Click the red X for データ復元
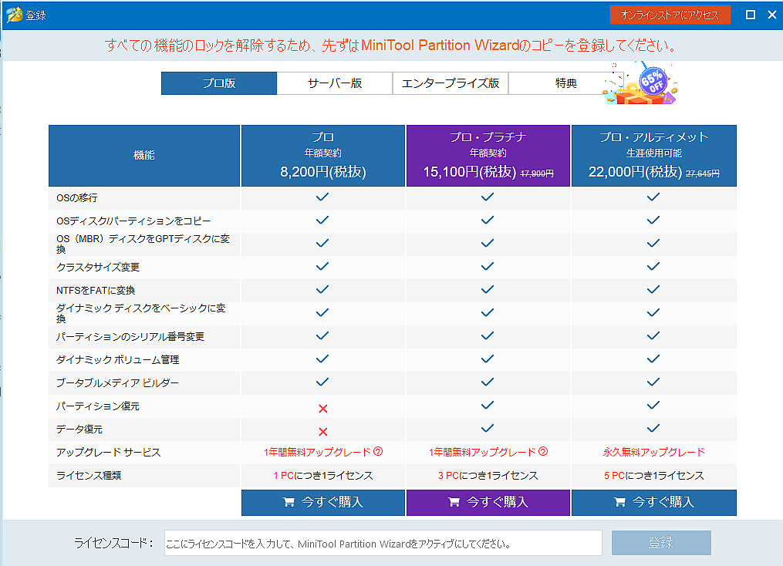 tap(322, 431)
